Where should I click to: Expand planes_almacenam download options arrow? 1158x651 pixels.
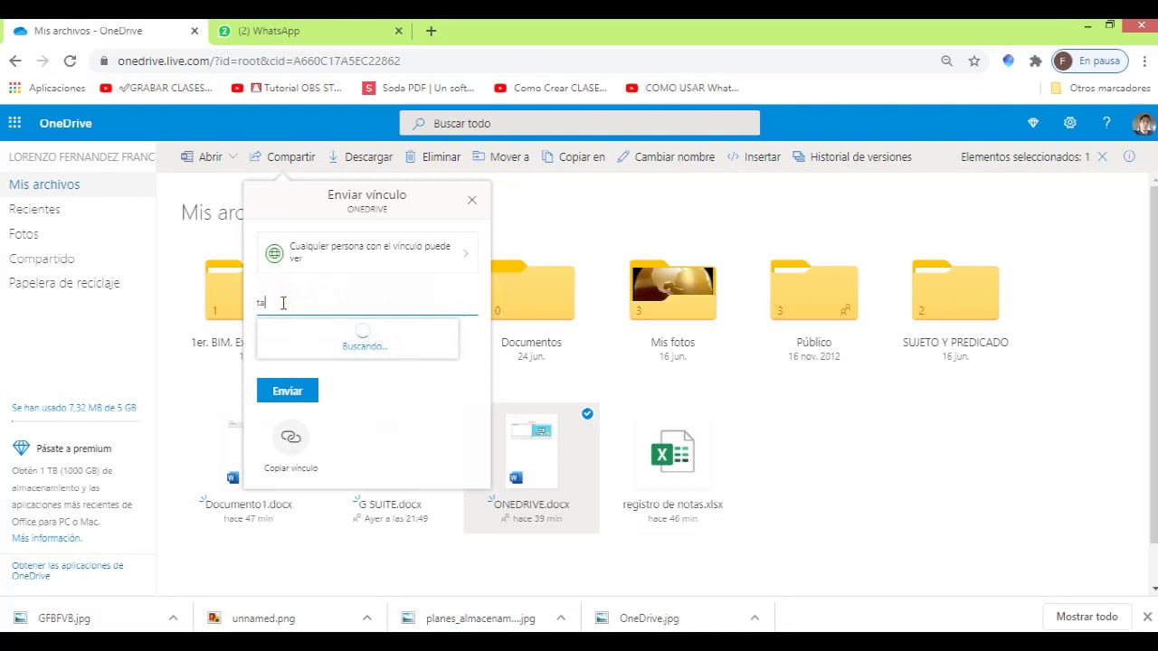tap(561, 618)
